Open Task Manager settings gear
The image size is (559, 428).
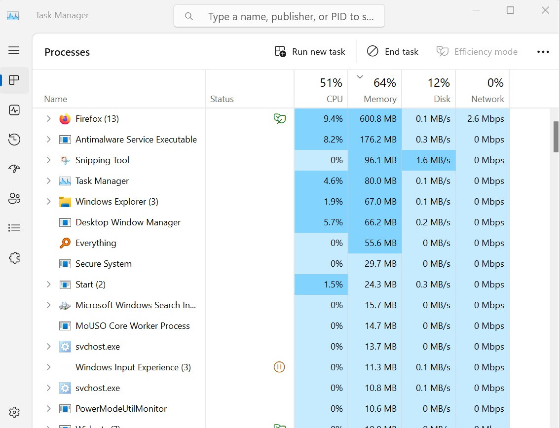14,412
